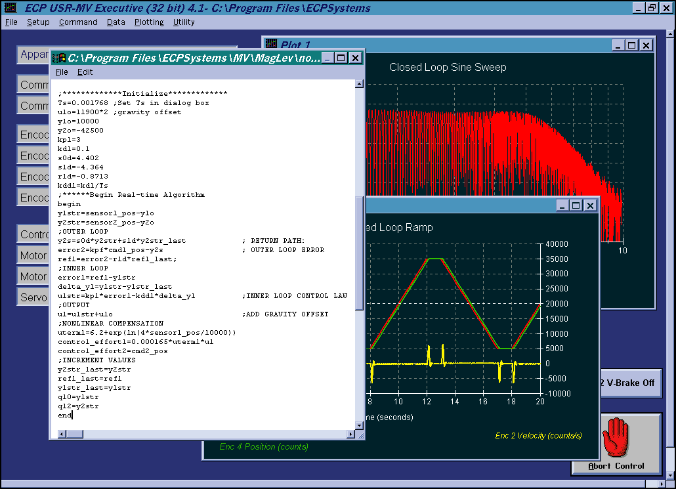Maximize the algorithm editor window
This screenshot has width=676, height=489.
(x=341, y=58)
